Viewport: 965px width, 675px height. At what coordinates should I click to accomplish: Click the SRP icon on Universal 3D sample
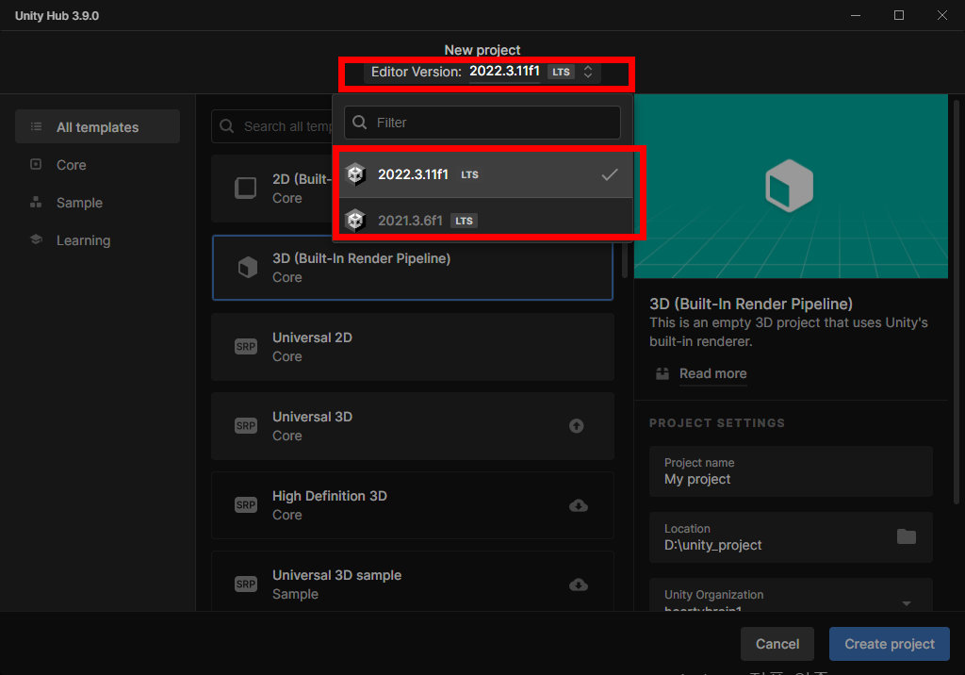pyautogui.click(x=246, y=584)
